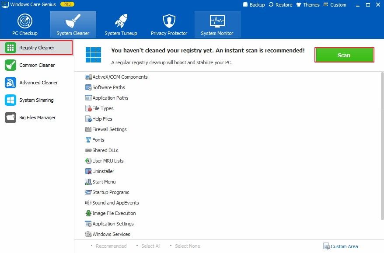Select the Registry Cleaner sidebar icon

(10, 48)
